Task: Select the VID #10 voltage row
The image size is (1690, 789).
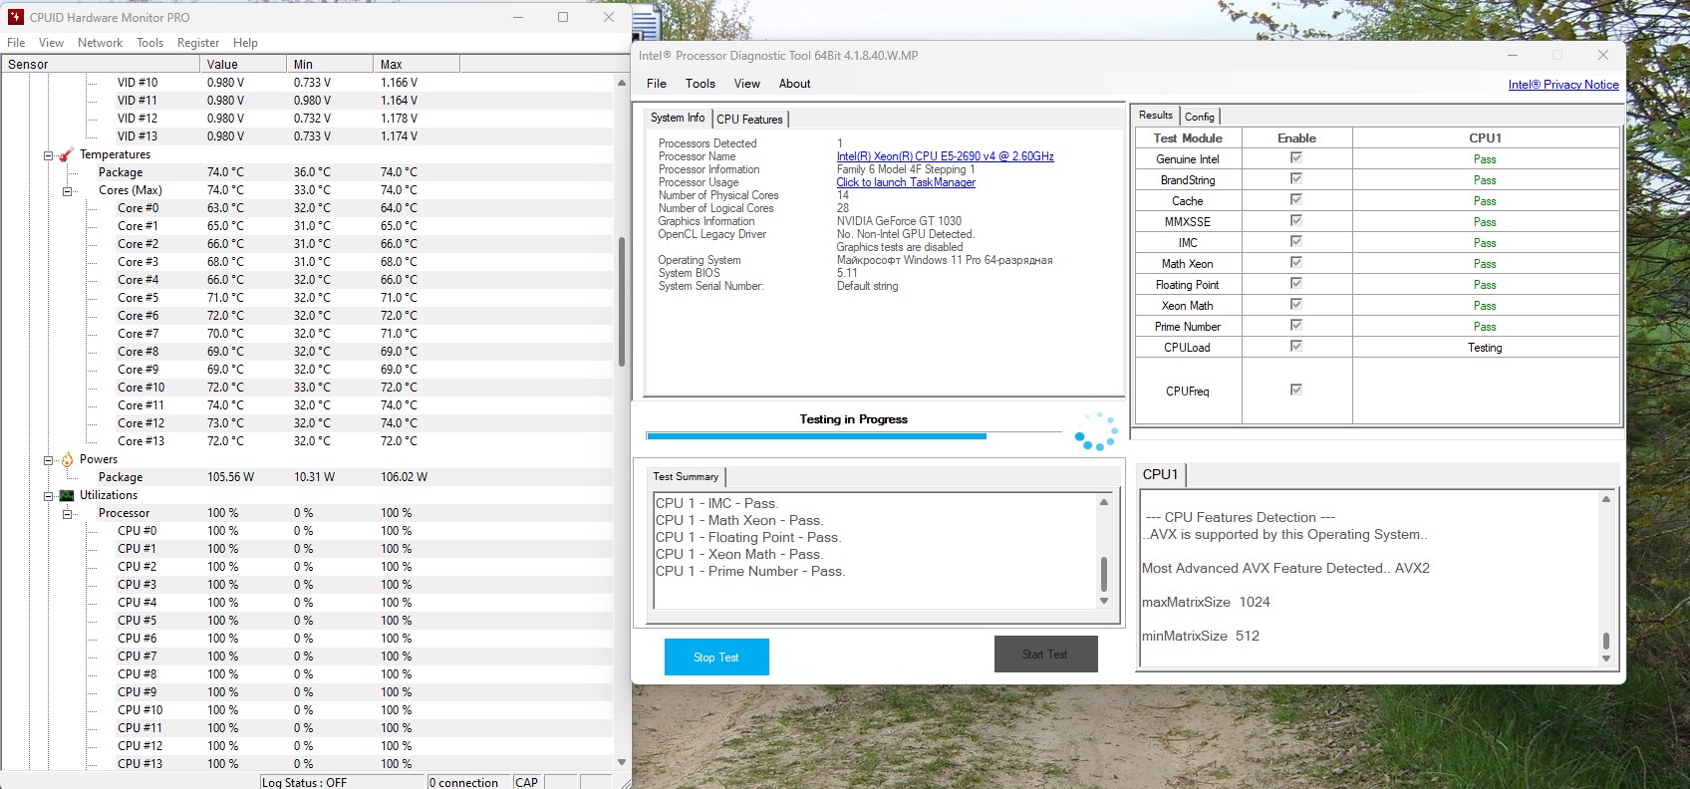Action: coord(307,83)
